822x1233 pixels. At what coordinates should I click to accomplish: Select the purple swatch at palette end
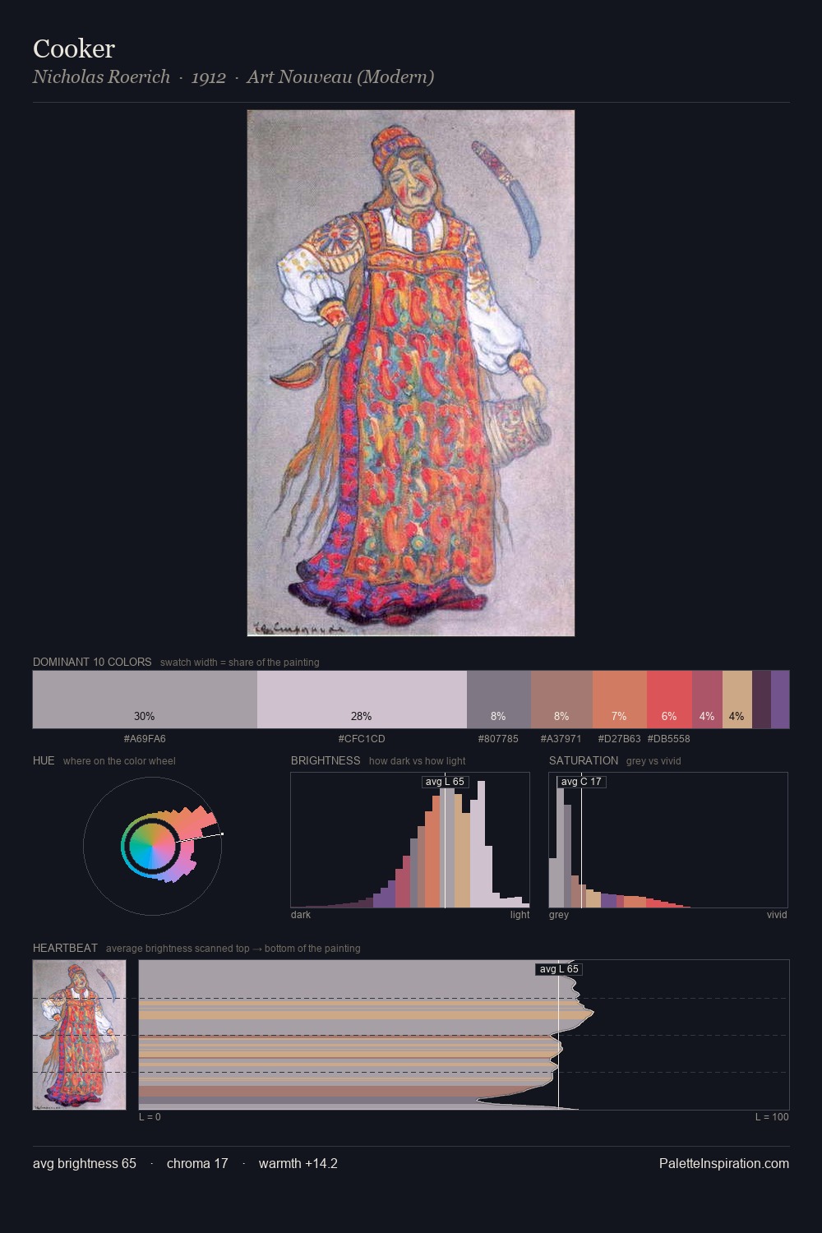point(780,700)
